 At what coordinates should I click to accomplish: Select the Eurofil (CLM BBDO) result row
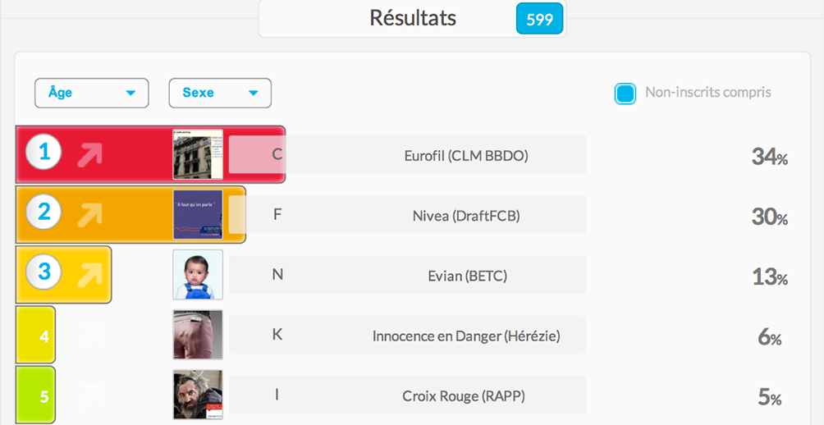(407, 154)
